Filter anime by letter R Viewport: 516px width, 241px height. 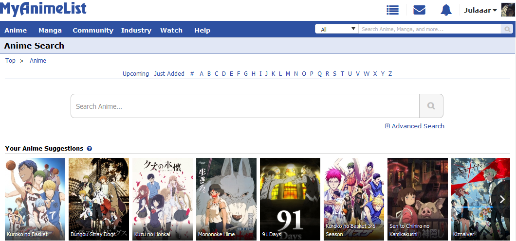(327, 73)
